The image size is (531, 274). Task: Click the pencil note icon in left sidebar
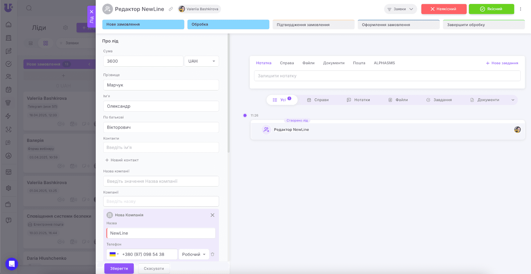tap(9, 51)
